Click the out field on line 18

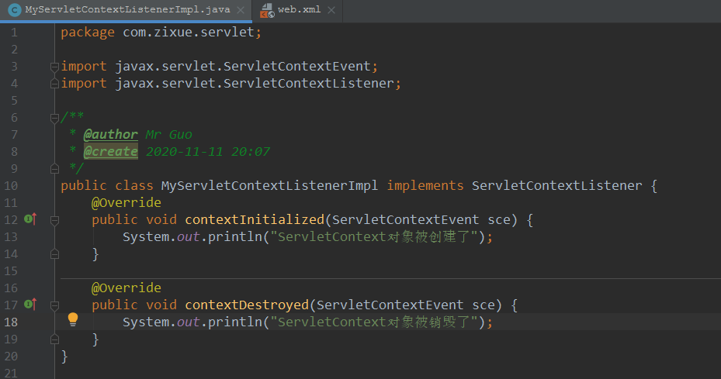click(189, 322)
